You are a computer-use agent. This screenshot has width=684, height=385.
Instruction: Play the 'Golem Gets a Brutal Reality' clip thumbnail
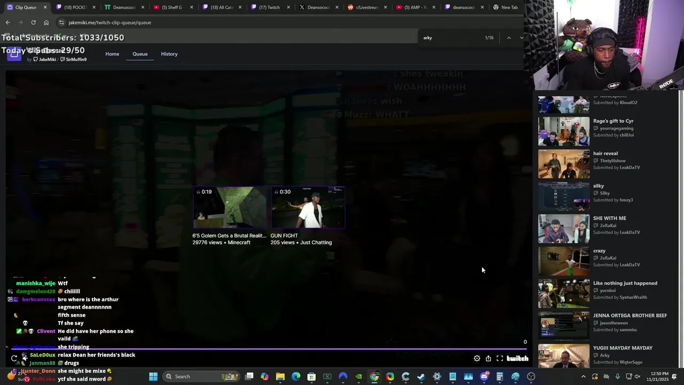click(230, 207)
